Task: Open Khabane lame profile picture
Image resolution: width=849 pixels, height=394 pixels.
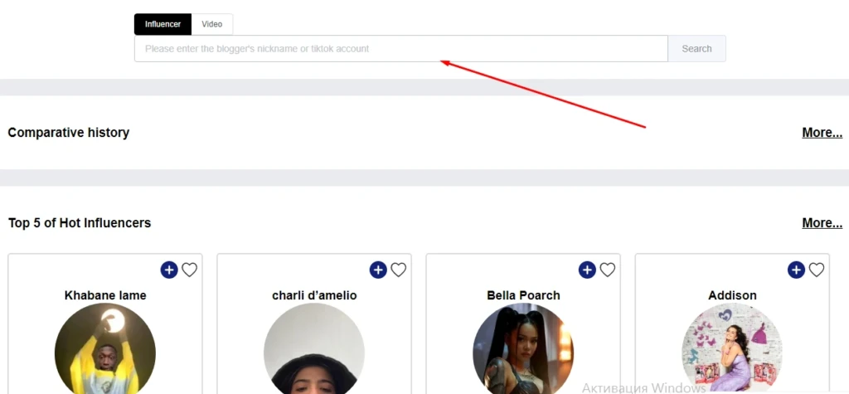Action: (x=105, y=349)
